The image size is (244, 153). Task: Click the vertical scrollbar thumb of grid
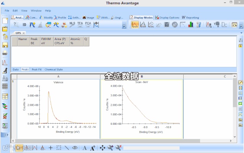coord(235,92)
